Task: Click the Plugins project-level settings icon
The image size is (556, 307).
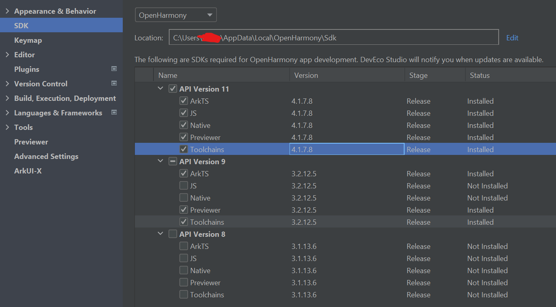Action: tap(114, 69)
